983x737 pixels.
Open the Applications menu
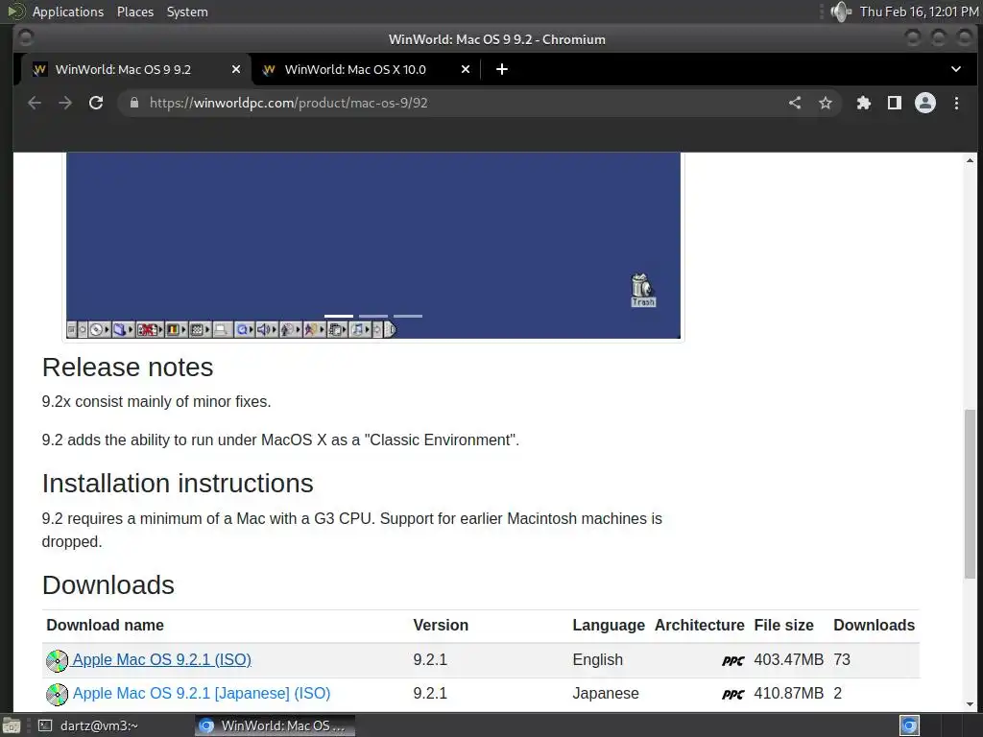tap(68, 12)
